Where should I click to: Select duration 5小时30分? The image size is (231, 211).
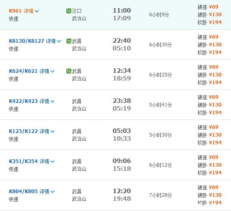tap(160, 135)
